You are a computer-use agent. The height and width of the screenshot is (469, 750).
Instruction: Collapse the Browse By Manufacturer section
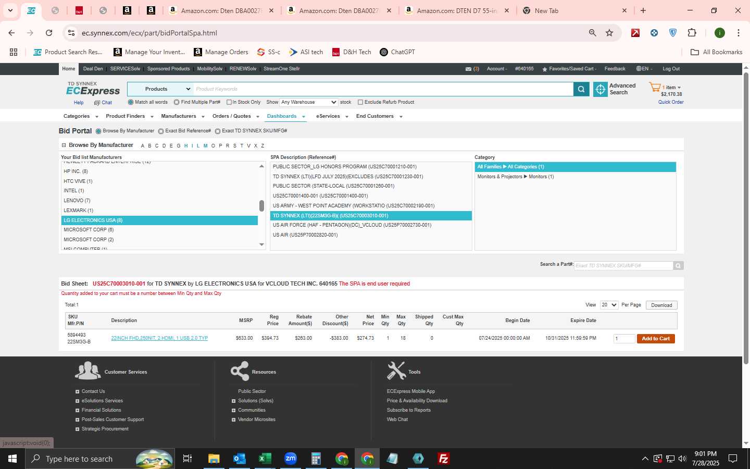(x=64, y=145)
